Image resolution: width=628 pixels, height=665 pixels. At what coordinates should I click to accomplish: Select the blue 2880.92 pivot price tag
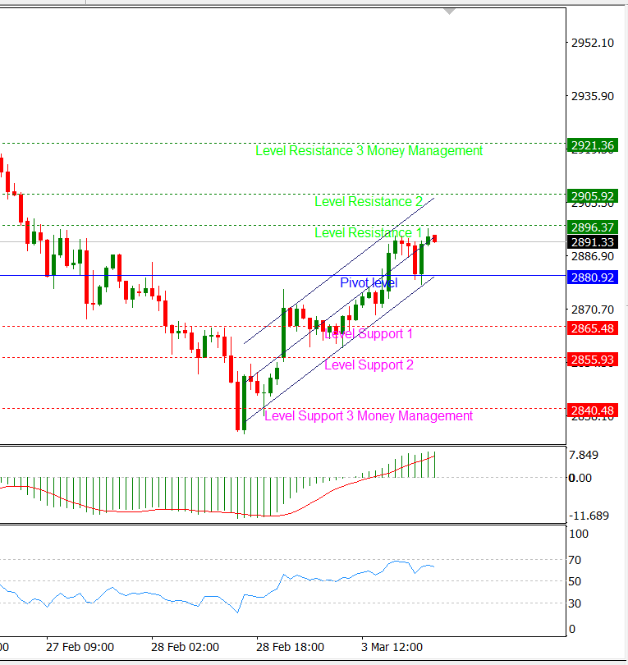(x=591, y=277)
